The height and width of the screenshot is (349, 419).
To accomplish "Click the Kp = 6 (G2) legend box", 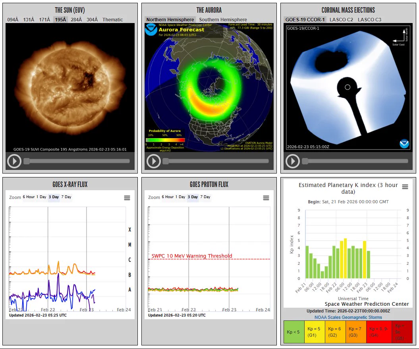I will click(335, 332).
